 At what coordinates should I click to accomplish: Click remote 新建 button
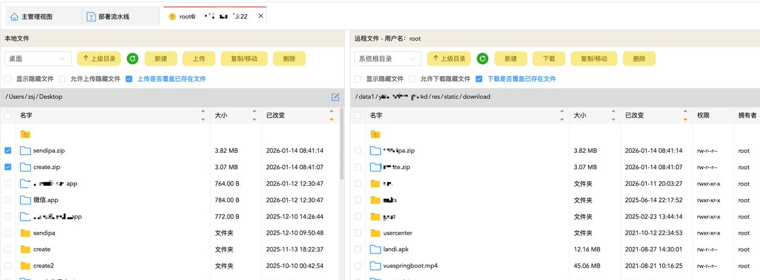511,59
